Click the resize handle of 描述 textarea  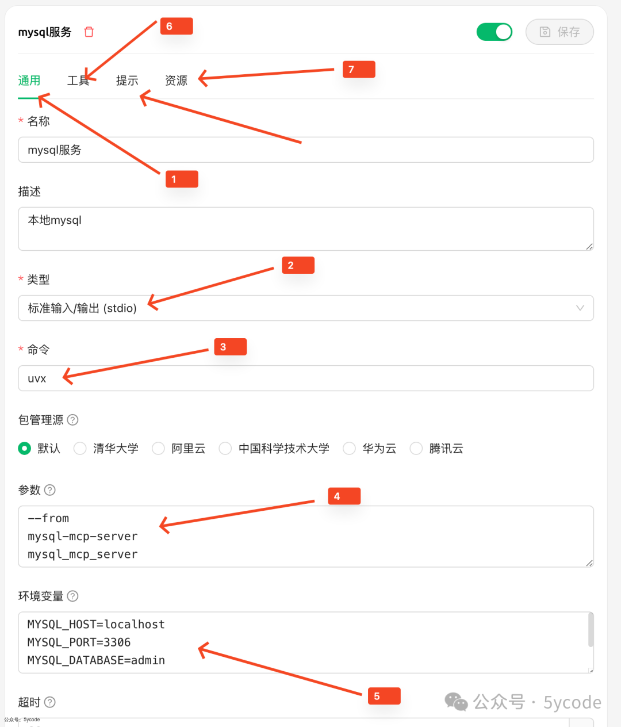(x=589, y=246)
